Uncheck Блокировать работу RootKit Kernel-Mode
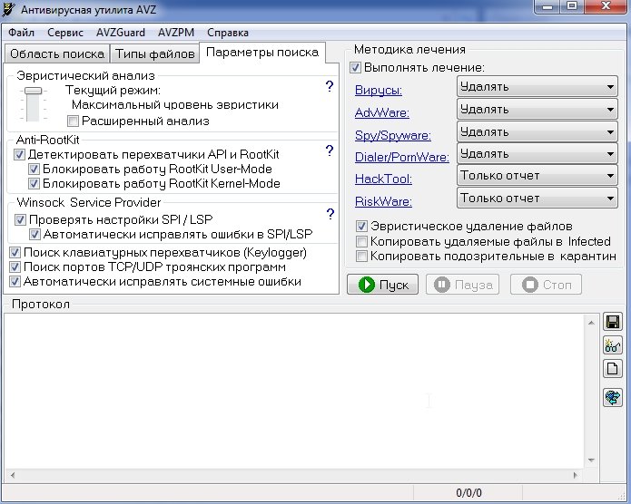Viewport: 631px width, 504px height. coord(34,184)
